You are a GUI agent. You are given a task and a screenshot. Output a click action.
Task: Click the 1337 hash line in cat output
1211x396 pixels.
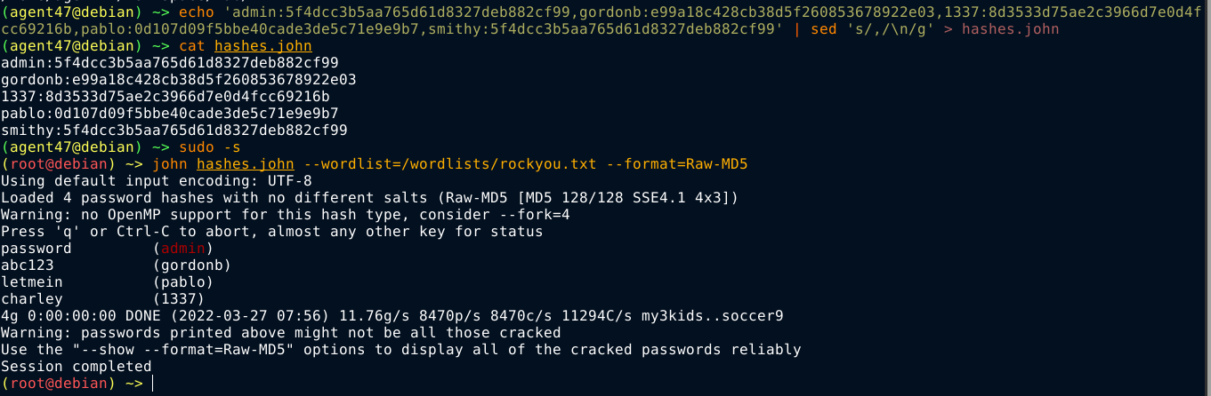click(166, 97)
